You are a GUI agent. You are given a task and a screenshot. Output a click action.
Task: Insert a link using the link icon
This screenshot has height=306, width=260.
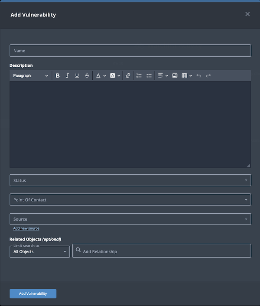tap(128, 75)
